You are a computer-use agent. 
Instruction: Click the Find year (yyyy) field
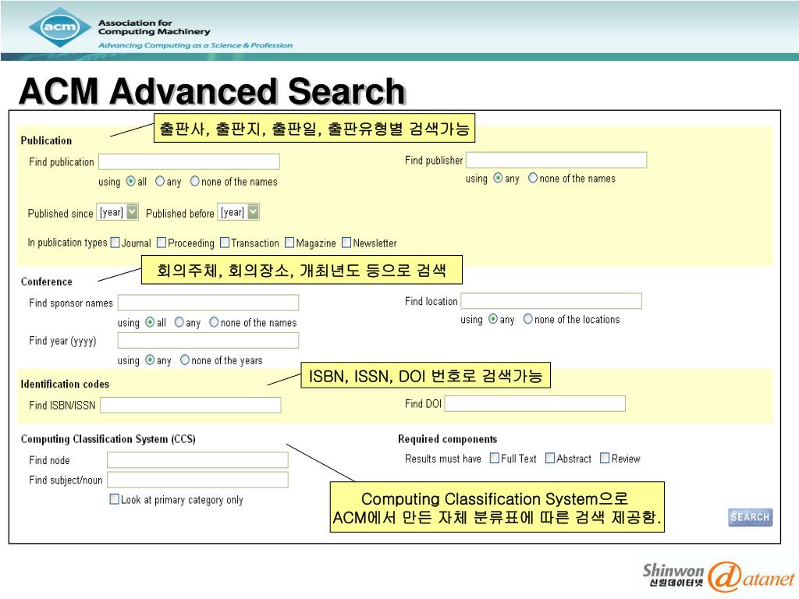(208, 340)
